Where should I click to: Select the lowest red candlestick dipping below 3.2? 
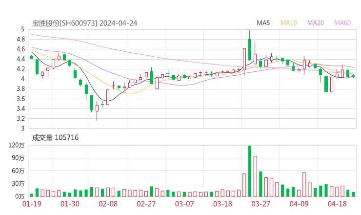97,111
